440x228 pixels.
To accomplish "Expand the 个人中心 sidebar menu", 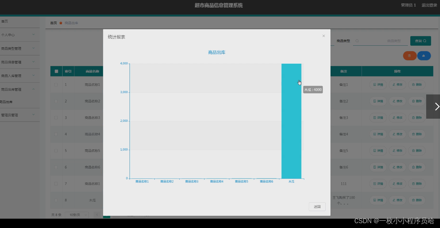I will (19, 35).
